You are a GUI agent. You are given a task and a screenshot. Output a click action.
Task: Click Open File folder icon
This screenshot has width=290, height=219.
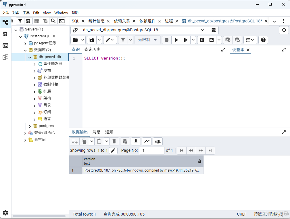pos(75,40)
